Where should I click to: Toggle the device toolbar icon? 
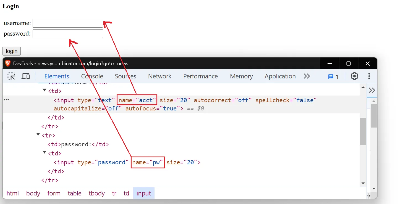(26, 76)
